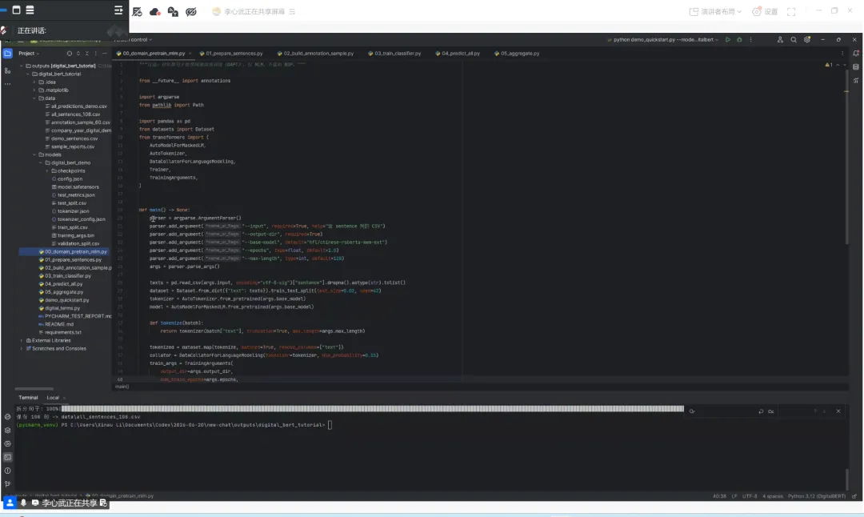864x517 pixels.
Task: Switch to the 01_prepare_sentences.py tab
Action: (x=231, y=54)
